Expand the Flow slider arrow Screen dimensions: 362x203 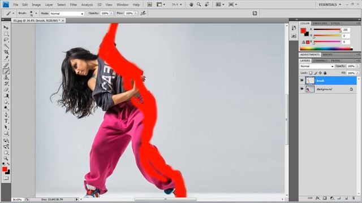pos(136,14)
